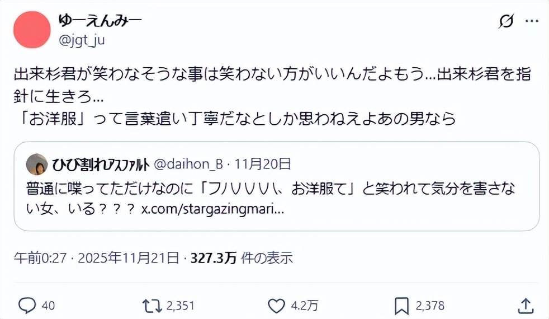Click the timestamp 午前0:27 · 2025年11月21日
The height and width of the screenshot is (319, 549).
96,258
